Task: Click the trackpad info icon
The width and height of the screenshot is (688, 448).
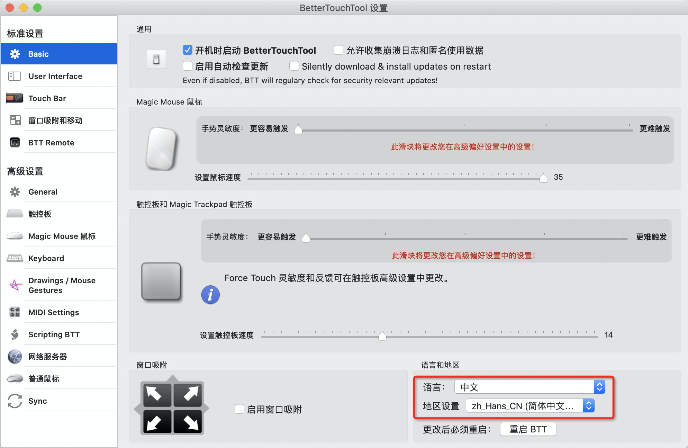Action: [x=210, y=295]
